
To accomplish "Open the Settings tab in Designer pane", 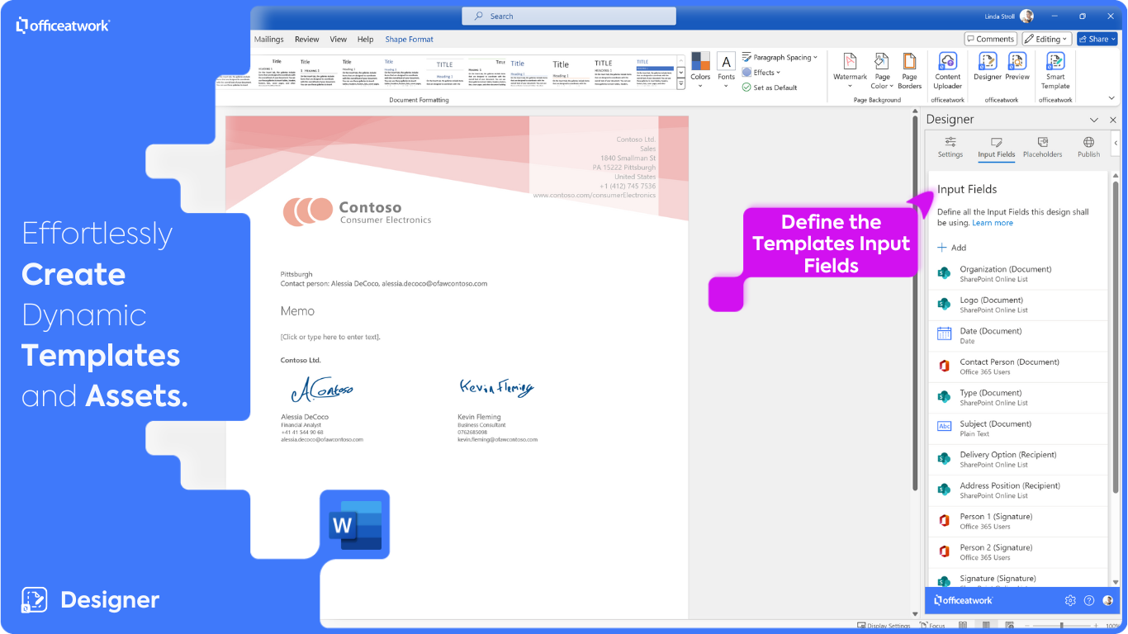I will tap(950, 148).
